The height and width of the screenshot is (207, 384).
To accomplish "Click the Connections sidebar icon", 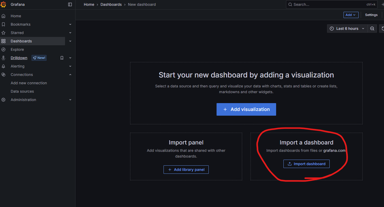I will (3, 75).
